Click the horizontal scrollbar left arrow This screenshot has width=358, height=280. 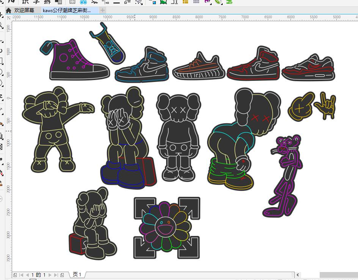click(x=298, y=275)
